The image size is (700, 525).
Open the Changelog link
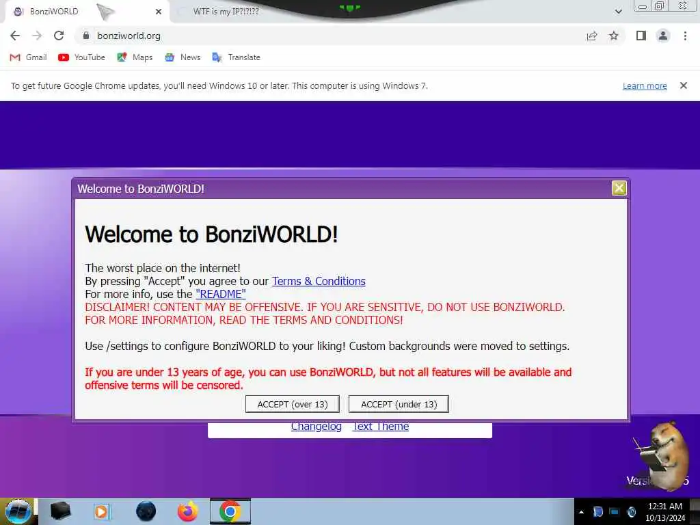tap(316, 427)
